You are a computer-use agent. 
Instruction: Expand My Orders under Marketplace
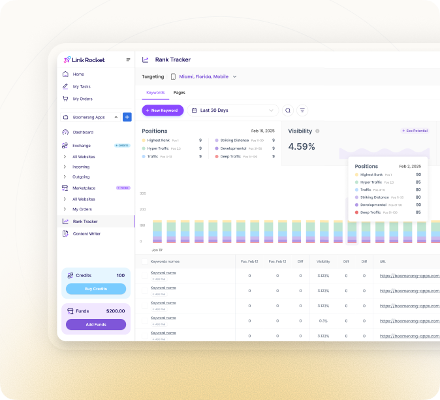pos(82,209)
